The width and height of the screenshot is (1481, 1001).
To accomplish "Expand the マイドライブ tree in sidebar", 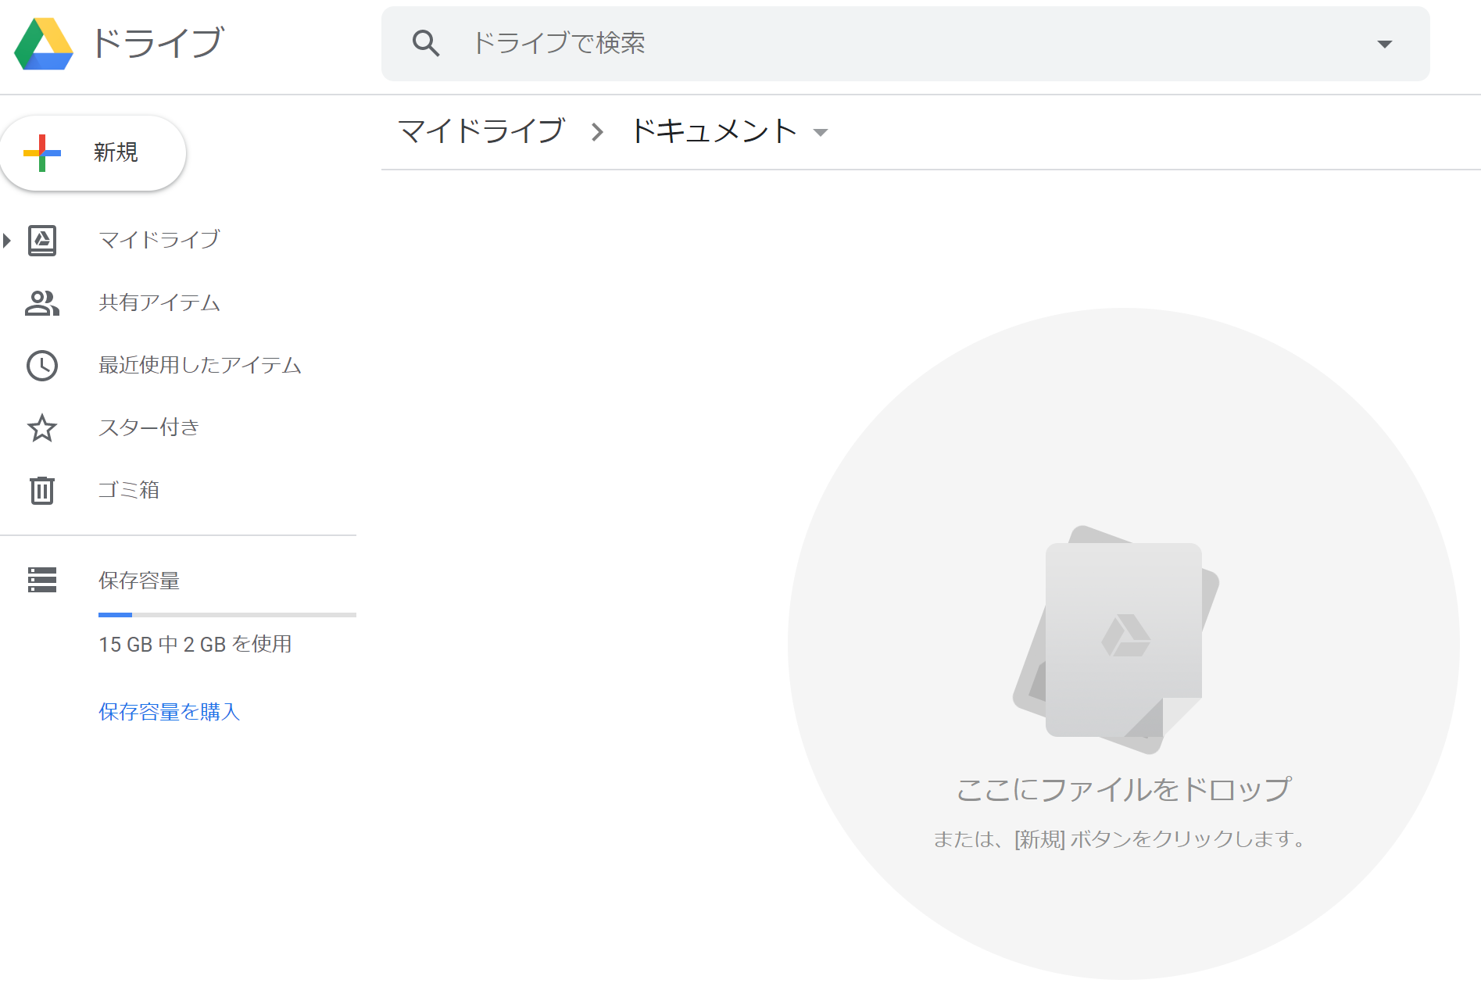I will point(7,240).
